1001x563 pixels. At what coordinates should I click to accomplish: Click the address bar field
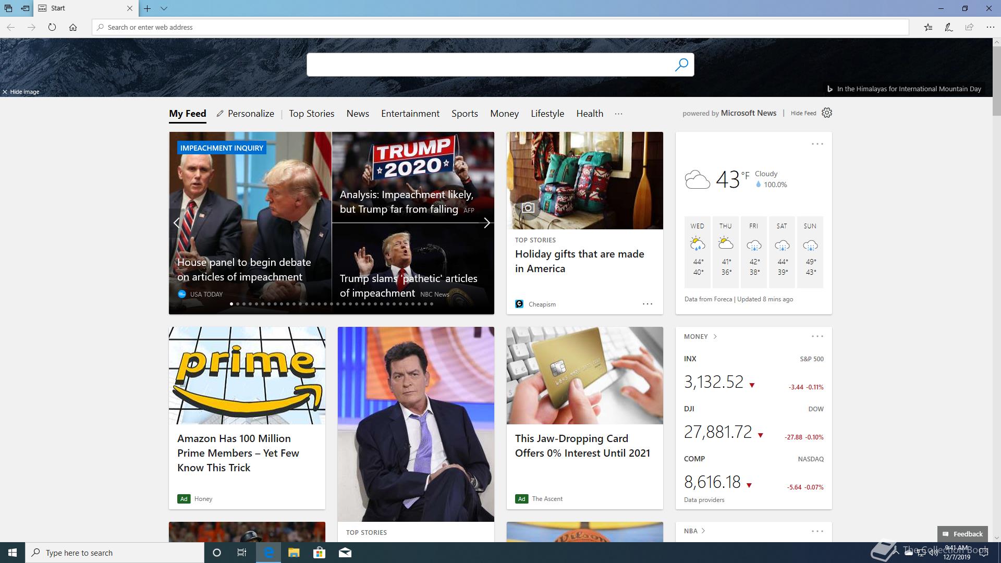click(500, 27)
